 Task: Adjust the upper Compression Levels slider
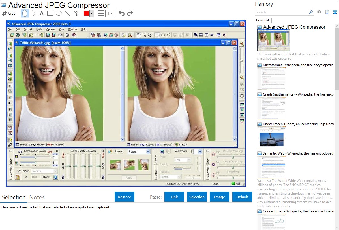(35, 157)
